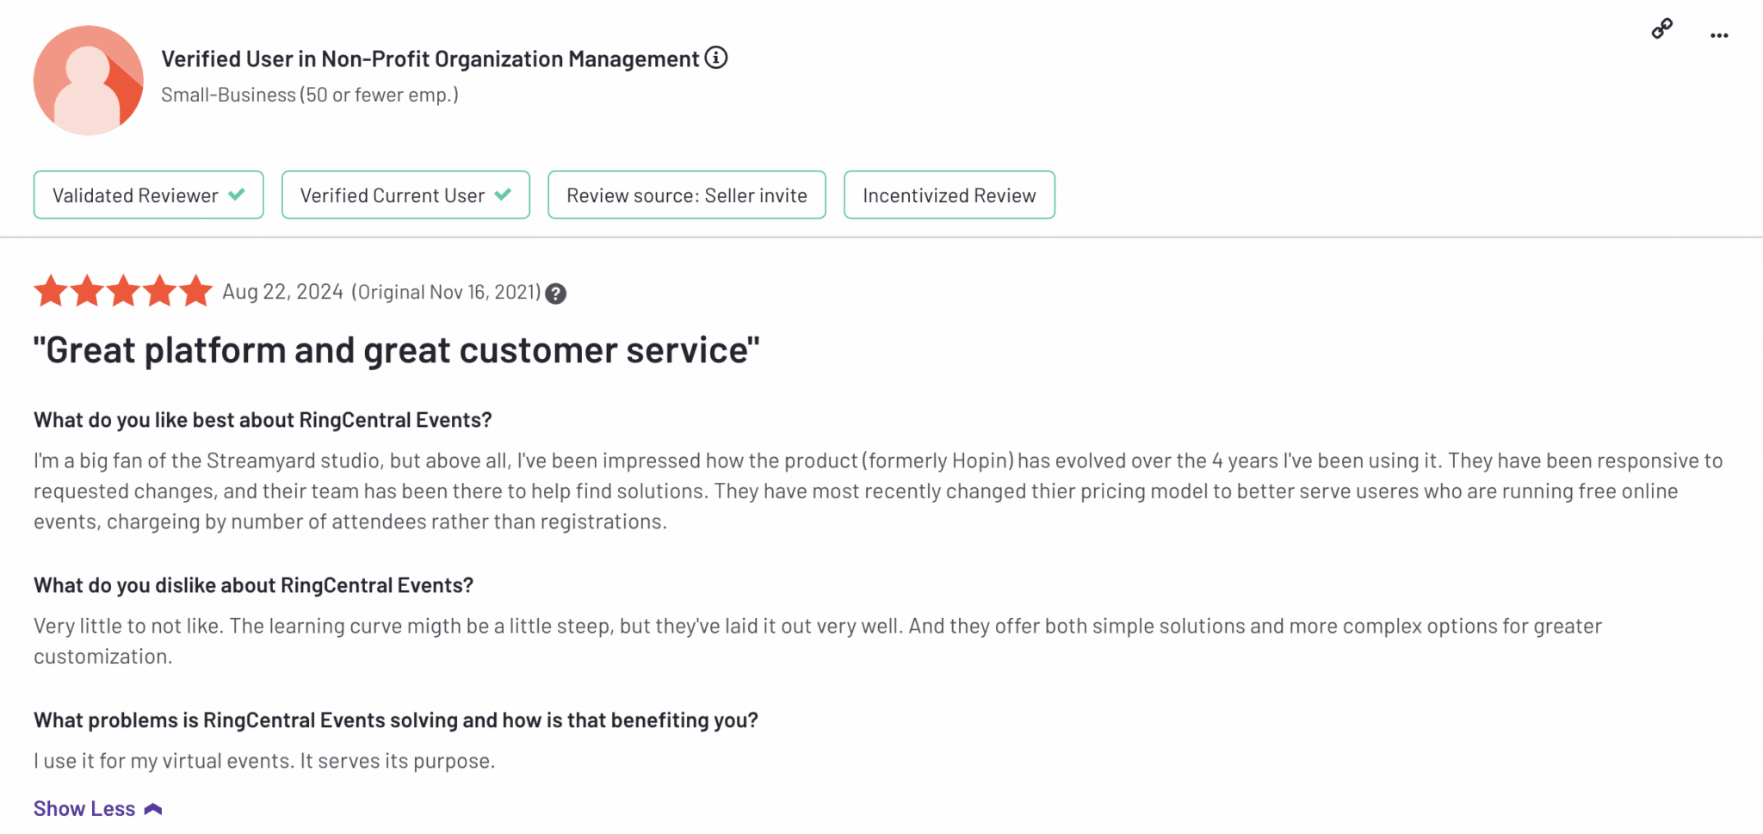Click the checkmark in the Verified Current User badge
The width and height of the screenshot is (1763, 834).
pos(504,195)
